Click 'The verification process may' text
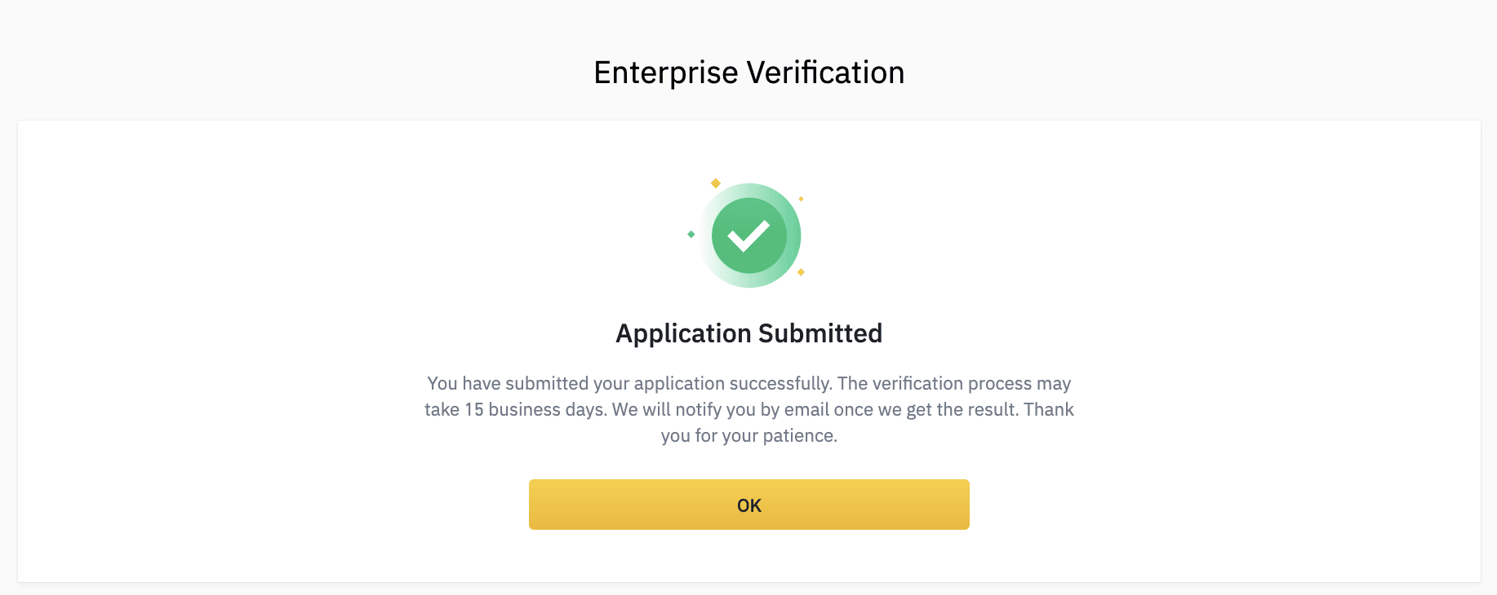Image resolution: width=1497 pixels, height=595 pixels. [x=954, y=383]
